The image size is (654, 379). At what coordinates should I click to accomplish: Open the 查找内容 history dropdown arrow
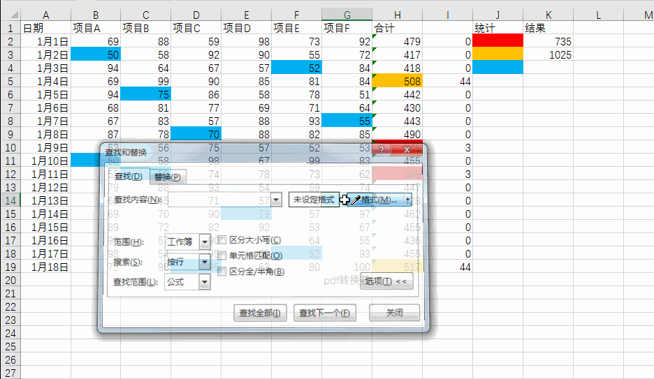click(x=276, y=200)
